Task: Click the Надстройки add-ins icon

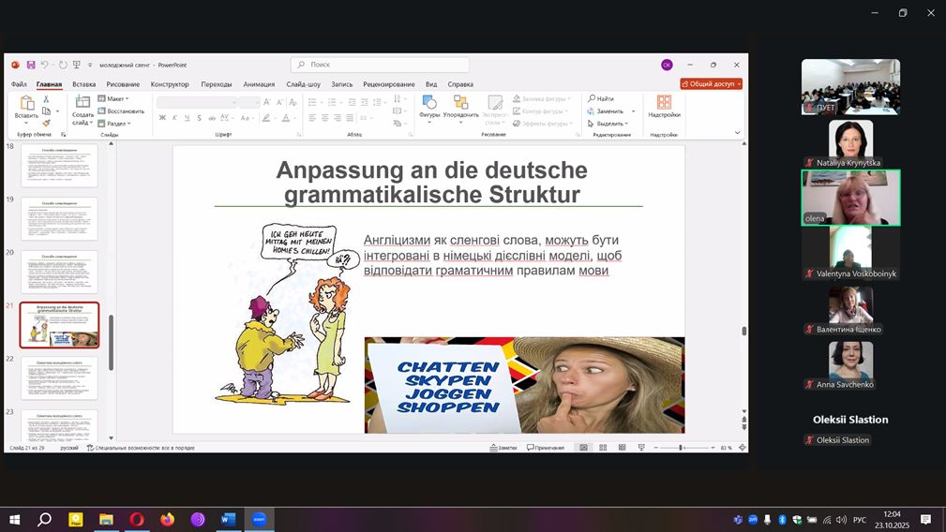Action: [664, 105]
